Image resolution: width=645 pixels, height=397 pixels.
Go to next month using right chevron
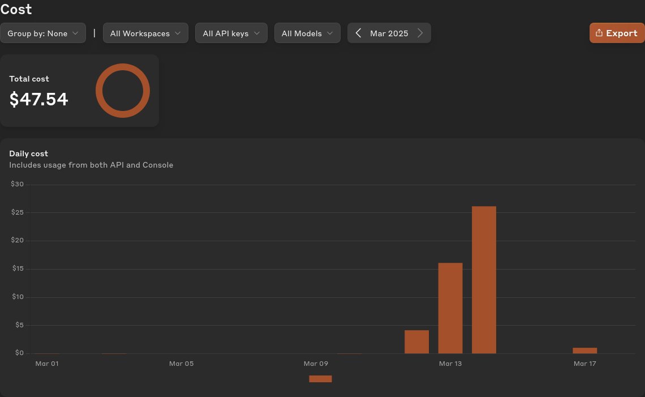click(420, 33)
